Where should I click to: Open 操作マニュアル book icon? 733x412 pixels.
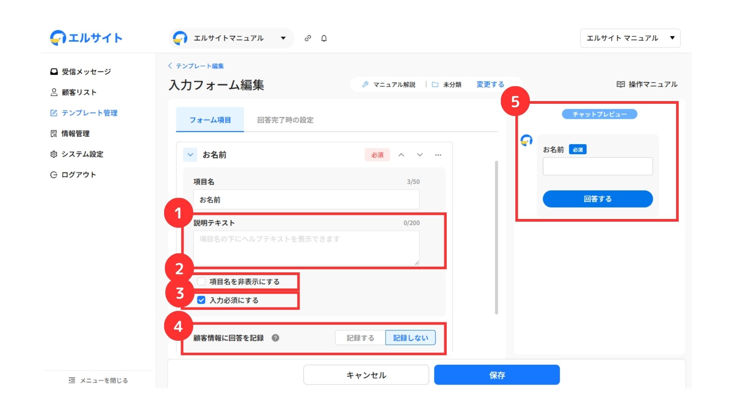[x=620, y=84]
